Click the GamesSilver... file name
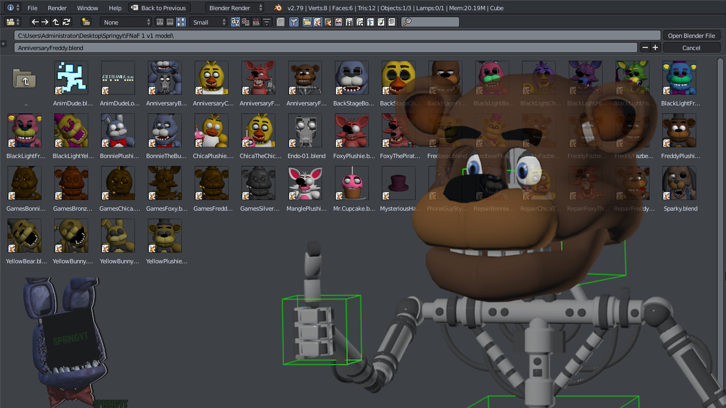726x408 pixels. [260, 209]
